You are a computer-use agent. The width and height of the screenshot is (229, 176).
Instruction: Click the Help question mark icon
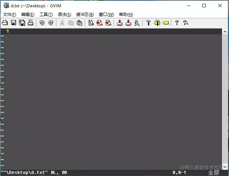(x=177, y=23)
